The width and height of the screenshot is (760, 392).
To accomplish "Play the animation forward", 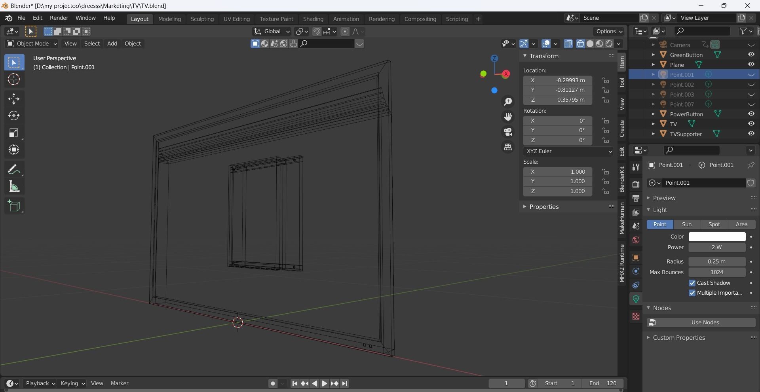I will (324, 383).
